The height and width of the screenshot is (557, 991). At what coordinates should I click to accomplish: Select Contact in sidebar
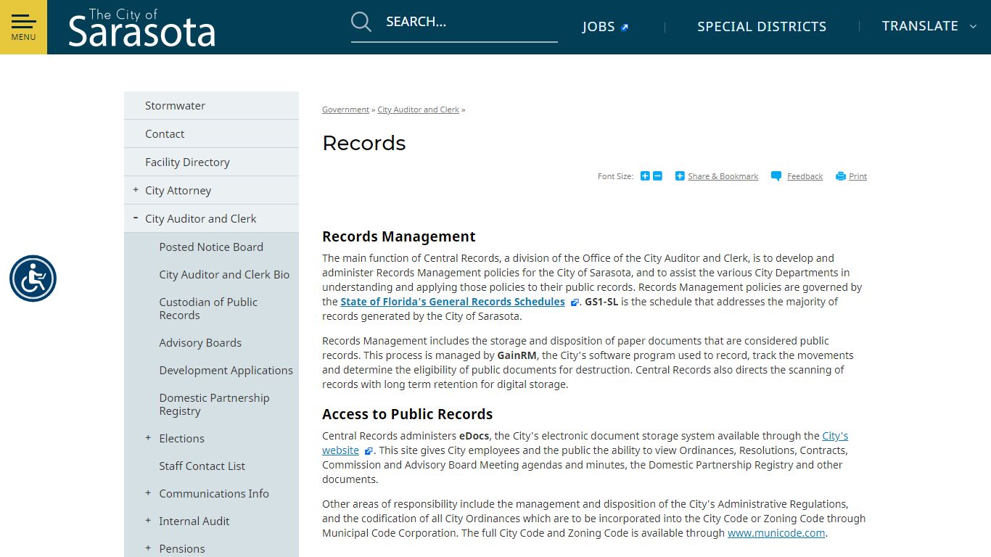click(x=211, y=133)
